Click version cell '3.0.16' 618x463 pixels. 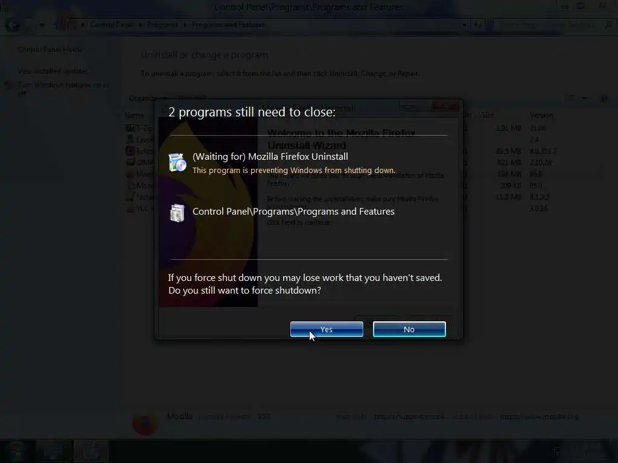(539, 209)
